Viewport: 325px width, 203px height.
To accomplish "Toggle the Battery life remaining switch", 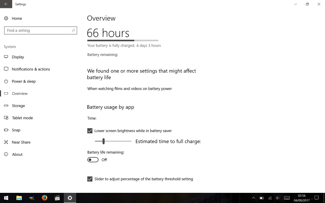I will (x=93, y=160).
